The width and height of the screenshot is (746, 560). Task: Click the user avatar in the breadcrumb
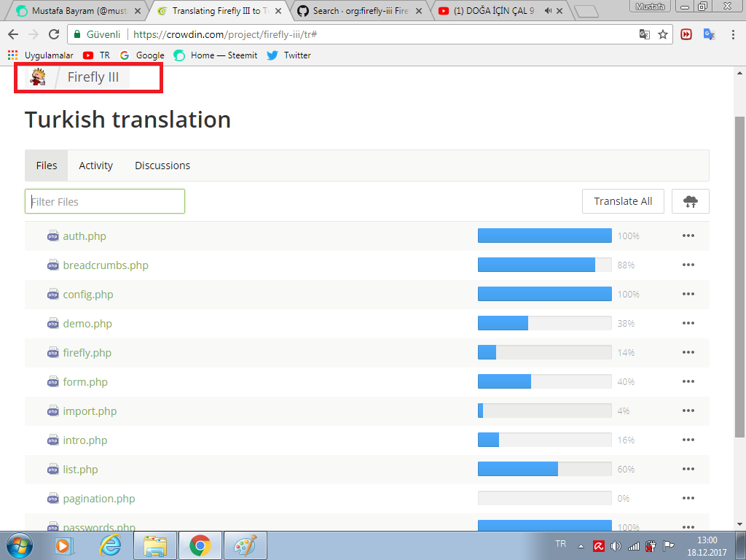38,77
